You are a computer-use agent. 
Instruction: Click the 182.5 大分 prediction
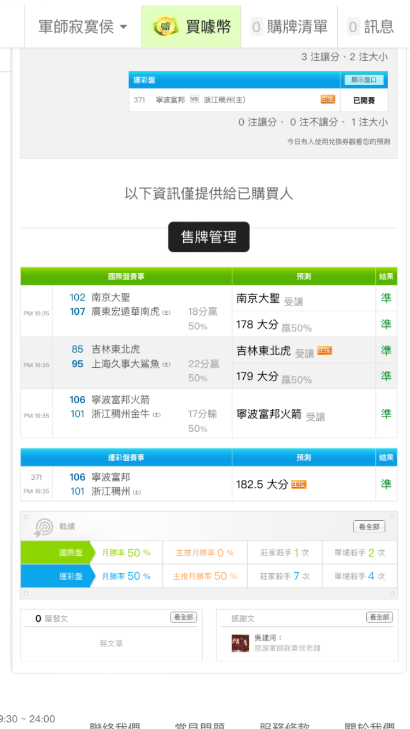(x=262, y=484)
